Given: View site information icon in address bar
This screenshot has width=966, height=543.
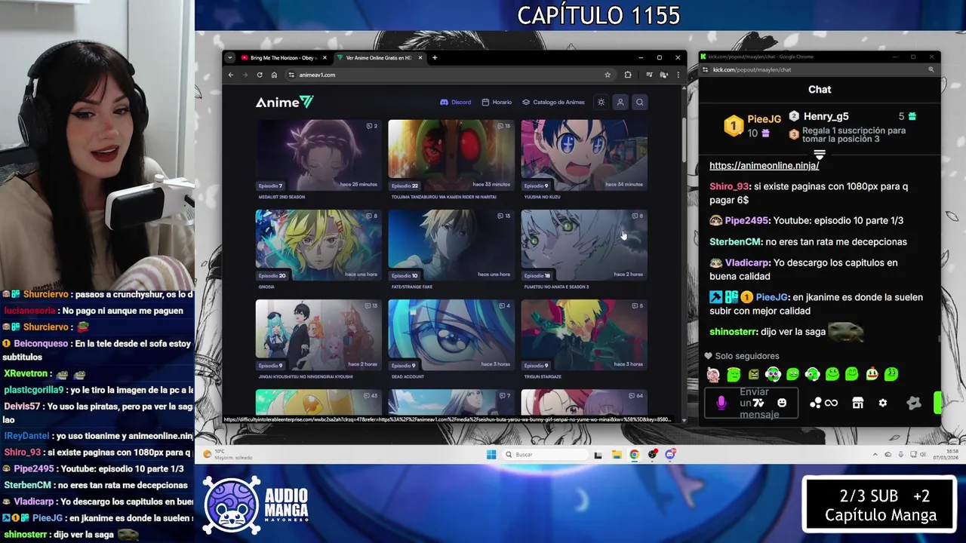Looking at the screenshot, I should point(291,75).
